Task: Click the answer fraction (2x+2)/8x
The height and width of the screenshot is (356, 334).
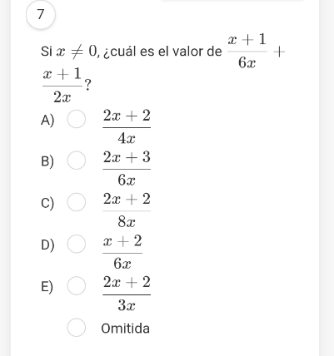Action: point(127,210)
